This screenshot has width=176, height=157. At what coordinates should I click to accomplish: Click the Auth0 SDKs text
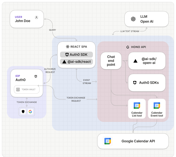149,83
